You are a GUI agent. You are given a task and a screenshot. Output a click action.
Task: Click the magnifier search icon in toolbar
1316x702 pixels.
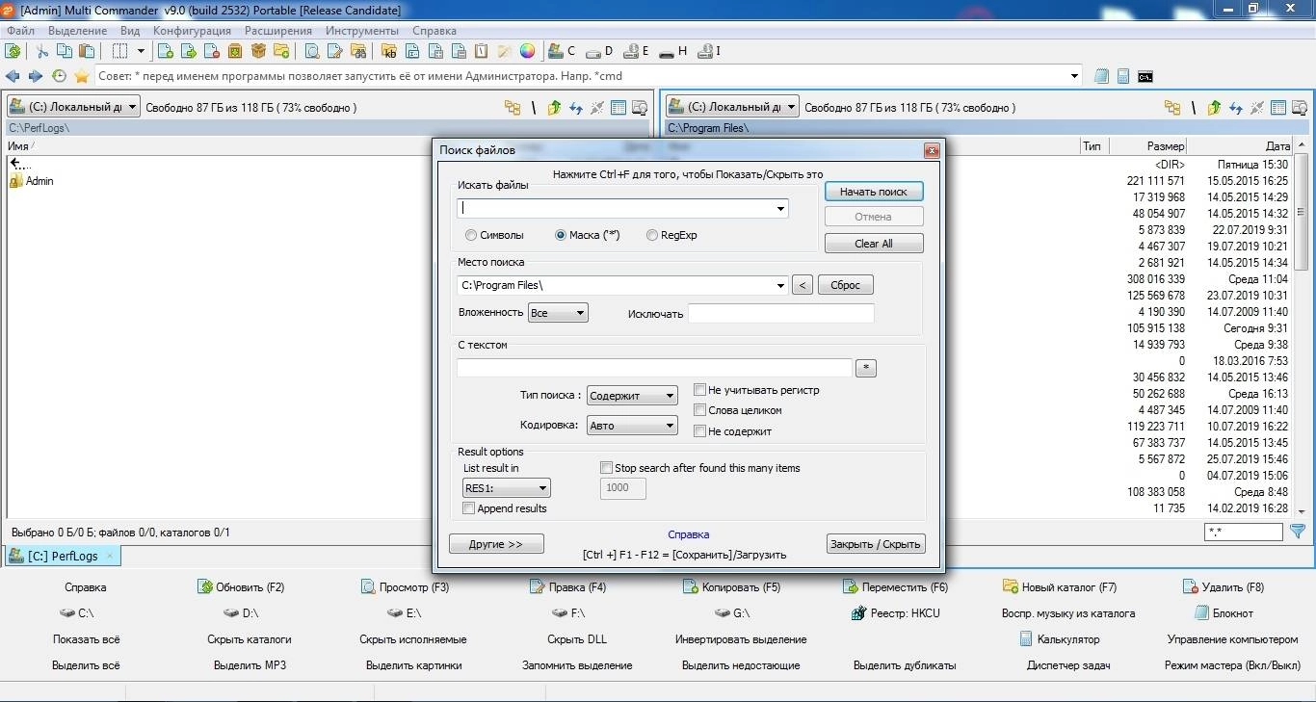click(x=311, y=51)
